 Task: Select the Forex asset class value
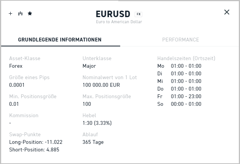[x=16, y=66]
